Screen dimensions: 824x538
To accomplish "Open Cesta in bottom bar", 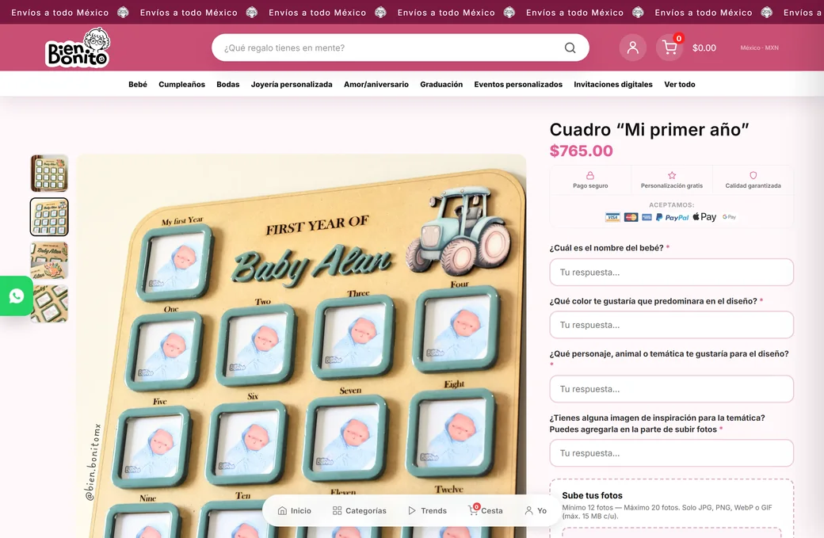I will [486, 510].
